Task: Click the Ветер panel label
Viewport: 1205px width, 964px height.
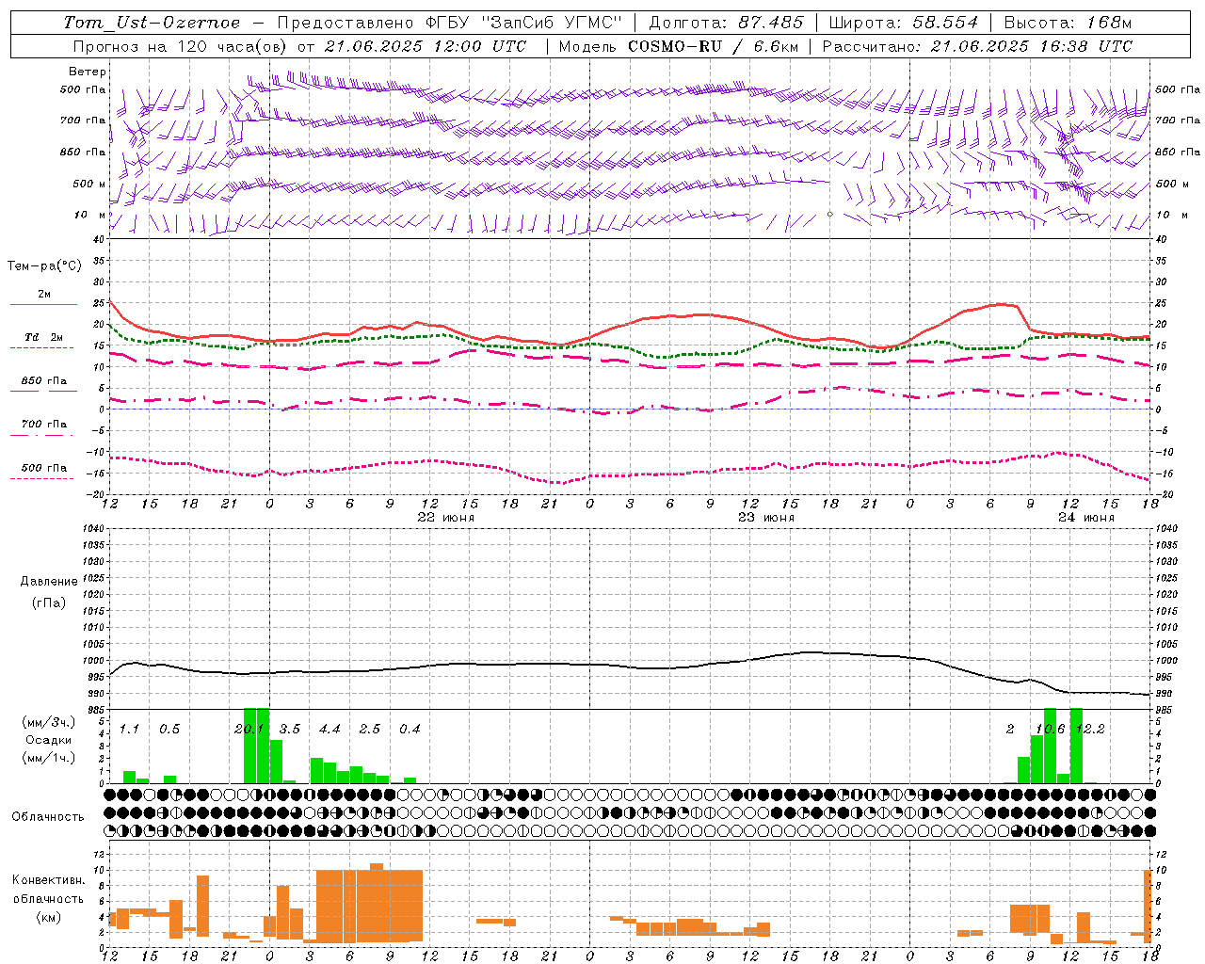Action: coord(88,72)
